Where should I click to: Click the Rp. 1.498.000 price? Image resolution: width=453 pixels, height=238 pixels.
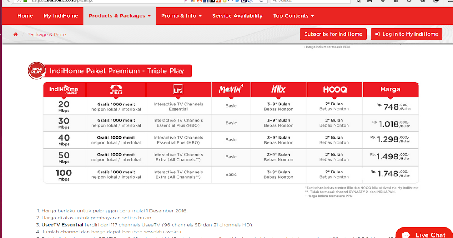(x=390, y=156)
